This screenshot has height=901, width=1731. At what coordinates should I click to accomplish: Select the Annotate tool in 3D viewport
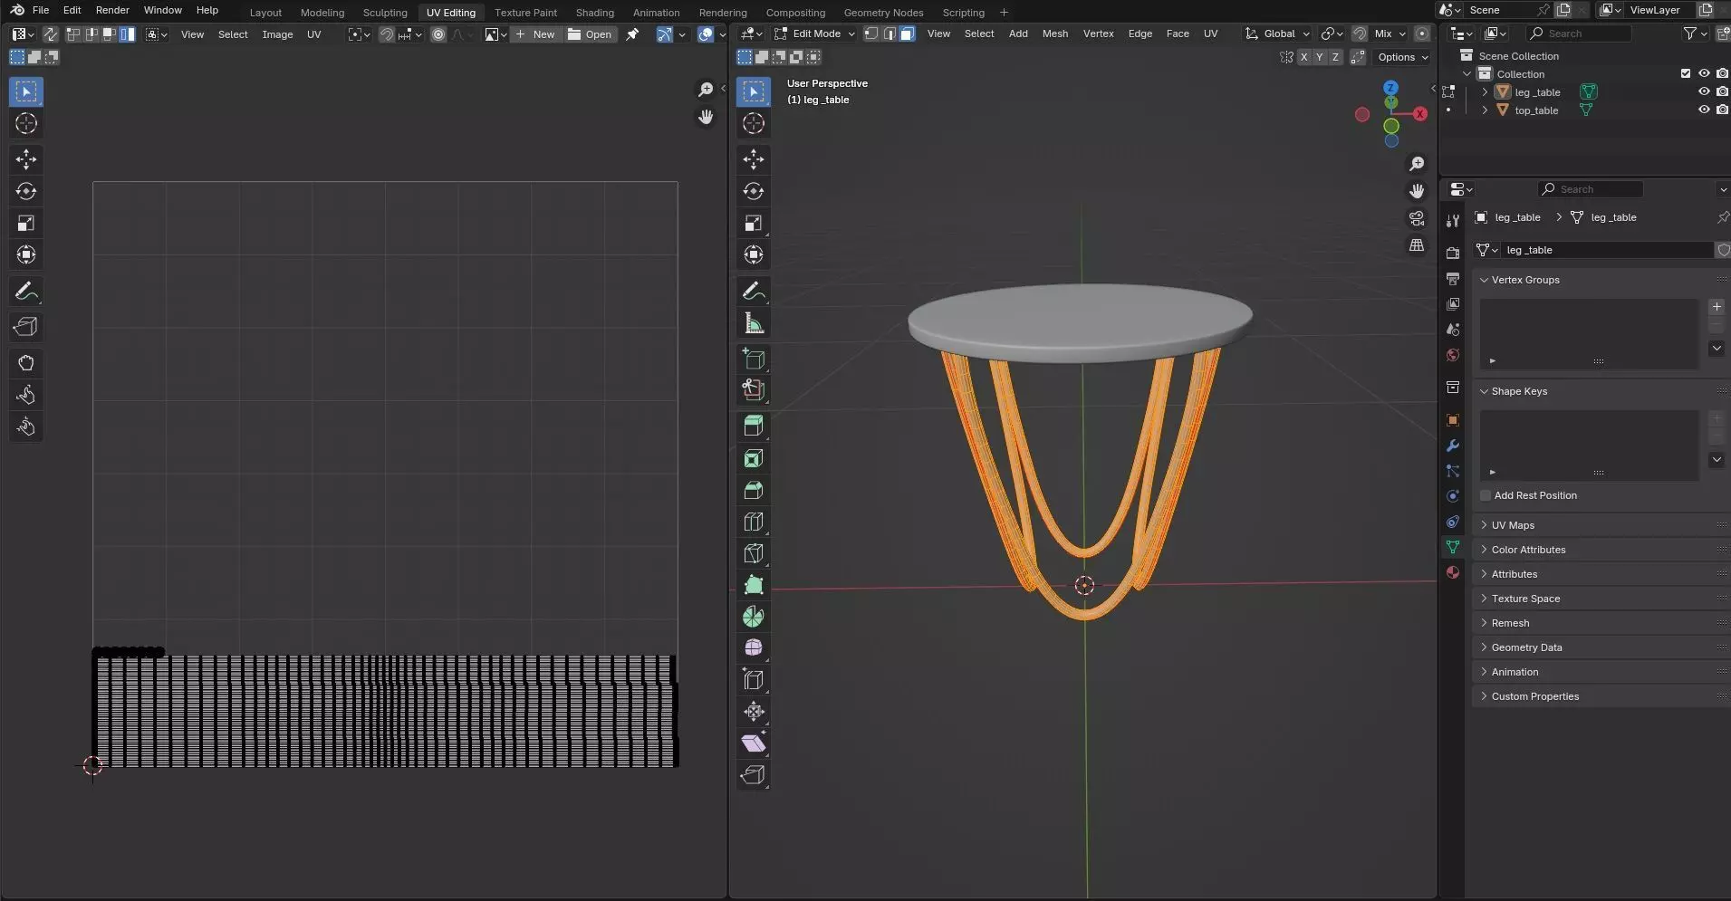(x=754, y=292)
